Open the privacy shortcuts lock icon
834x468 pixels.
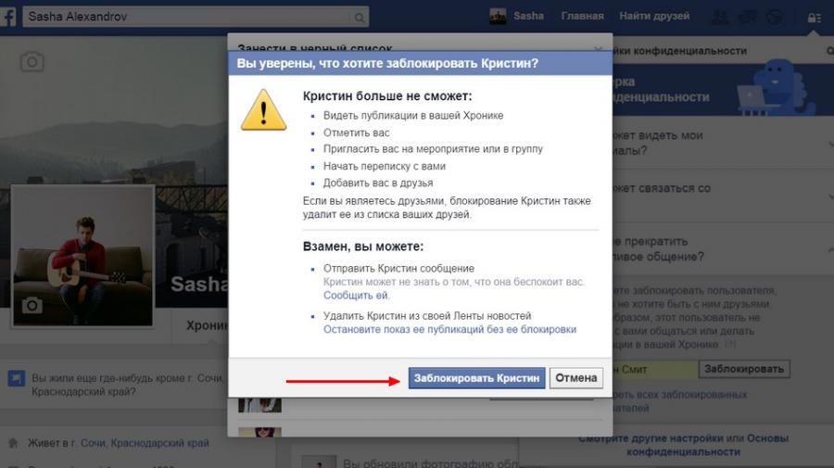[x=814, y=18]
